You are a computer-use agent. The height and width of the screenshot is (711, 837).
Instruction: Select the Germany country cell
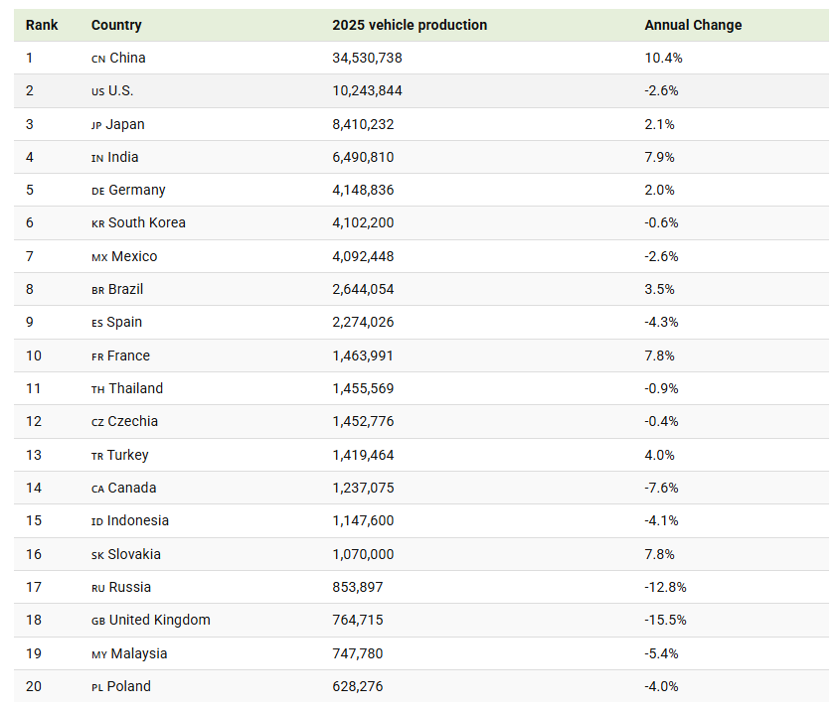coord(128,190)
